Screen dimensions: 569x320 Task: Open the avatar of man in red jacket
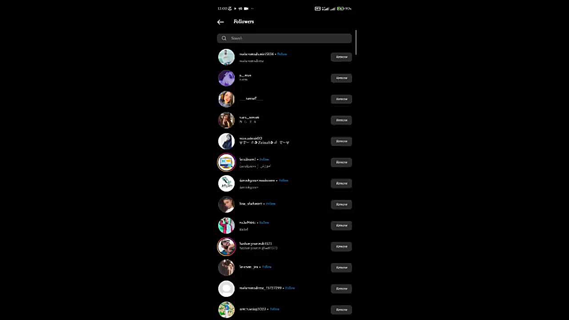coord(226,225)
